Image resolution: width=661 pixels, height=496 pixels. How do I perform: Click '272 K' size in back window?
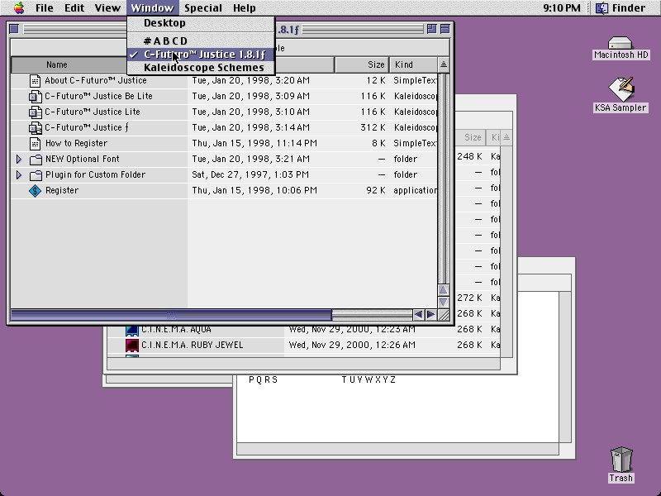(469, 298)
